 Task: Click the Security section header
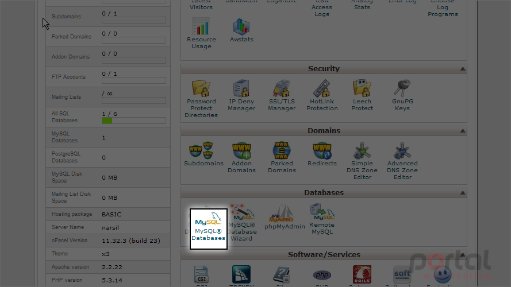[324, 69]
